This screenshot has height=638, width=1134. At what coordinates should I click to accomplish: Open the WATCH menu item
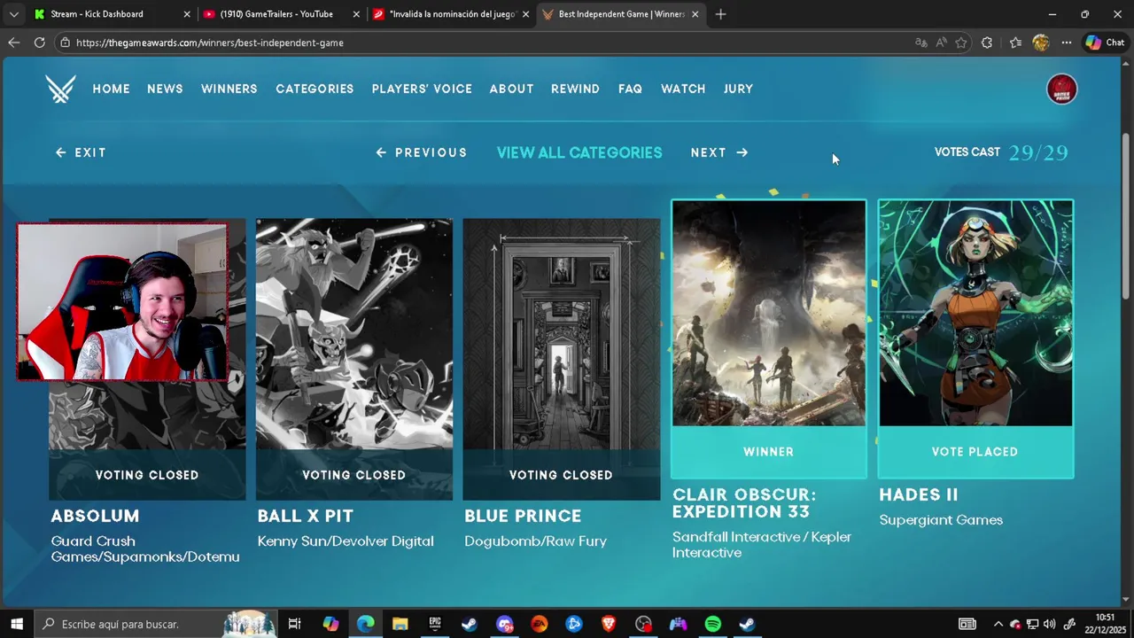(683, 89)
